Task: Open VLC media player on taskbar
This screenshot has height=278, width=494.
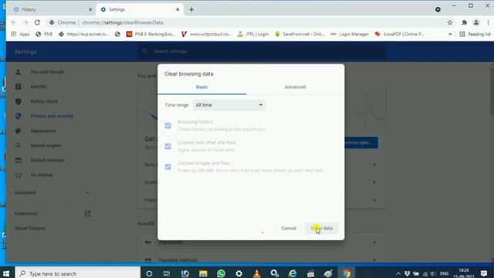Action: click(257, 273)
